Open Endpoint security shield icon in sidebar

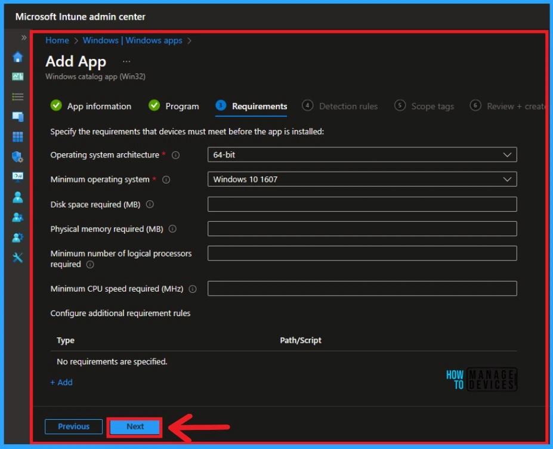(x=18, y=157)
